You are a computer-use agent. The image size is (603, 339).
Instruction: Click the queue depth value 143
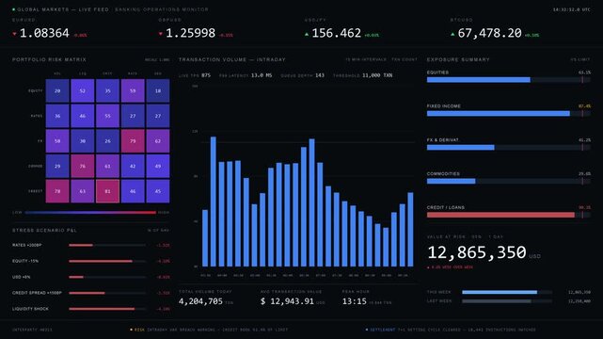pos(320,75)
